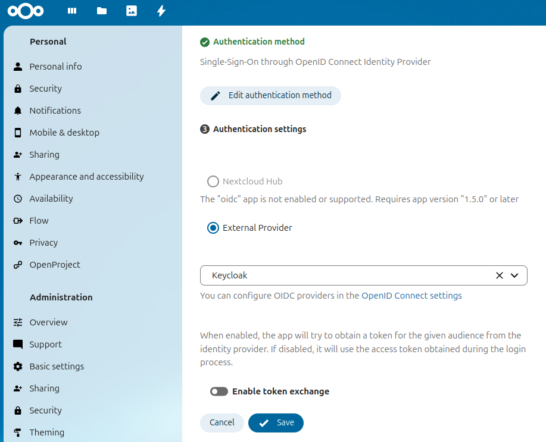Image resolution: width=546 pixels, height=442 pixels.
Task: Save the authentication settings
Action: (276, 422)
